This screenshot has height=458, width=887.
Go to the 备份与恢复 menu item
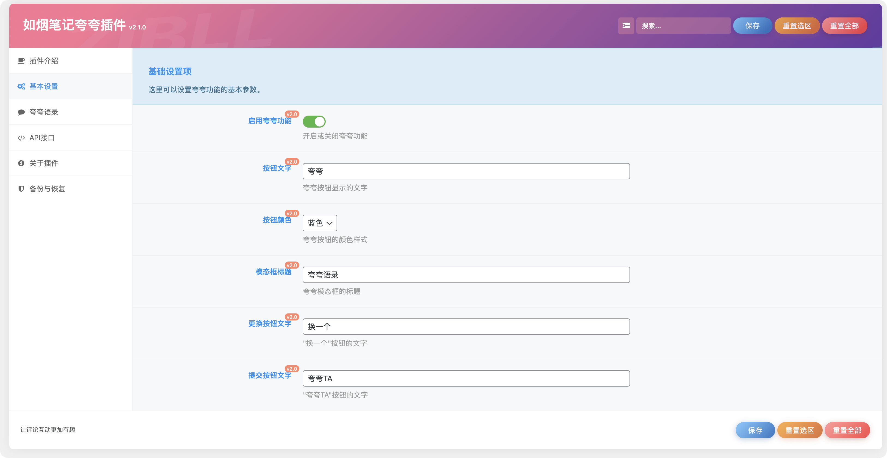[x=47, y=189]
